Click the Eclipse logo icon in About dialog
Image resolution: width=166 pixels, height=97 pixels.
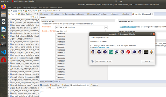(99, 52)
